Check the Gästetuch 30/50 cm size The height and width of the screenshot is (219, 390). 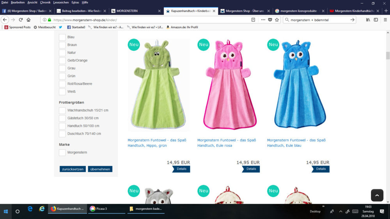click(62, 118)
